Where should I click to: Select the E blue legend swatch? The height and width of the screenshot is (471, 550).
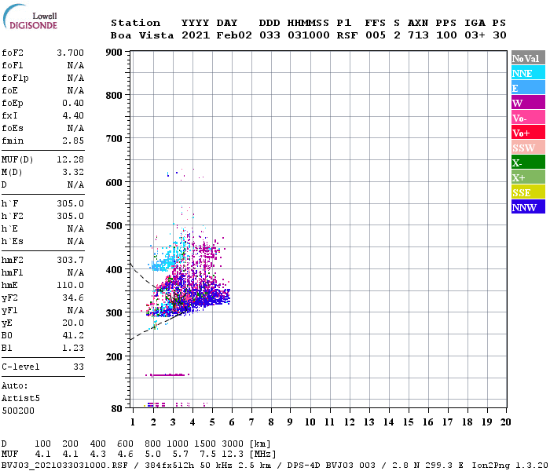pos(528,88)
